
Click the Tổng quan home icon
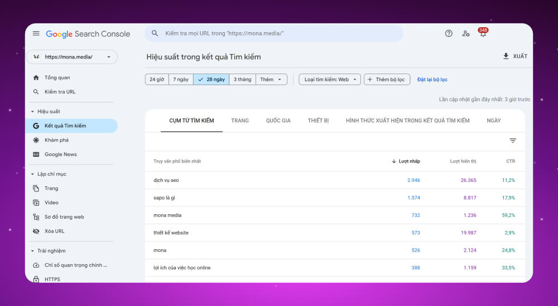pyautogui.click(x=36, y=77)
